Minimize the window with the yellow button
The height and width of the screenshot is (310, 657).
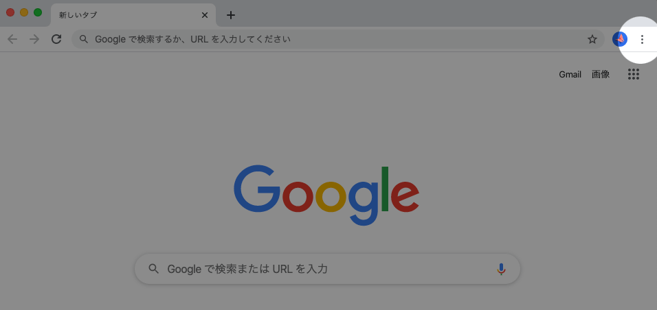(24, 12)
